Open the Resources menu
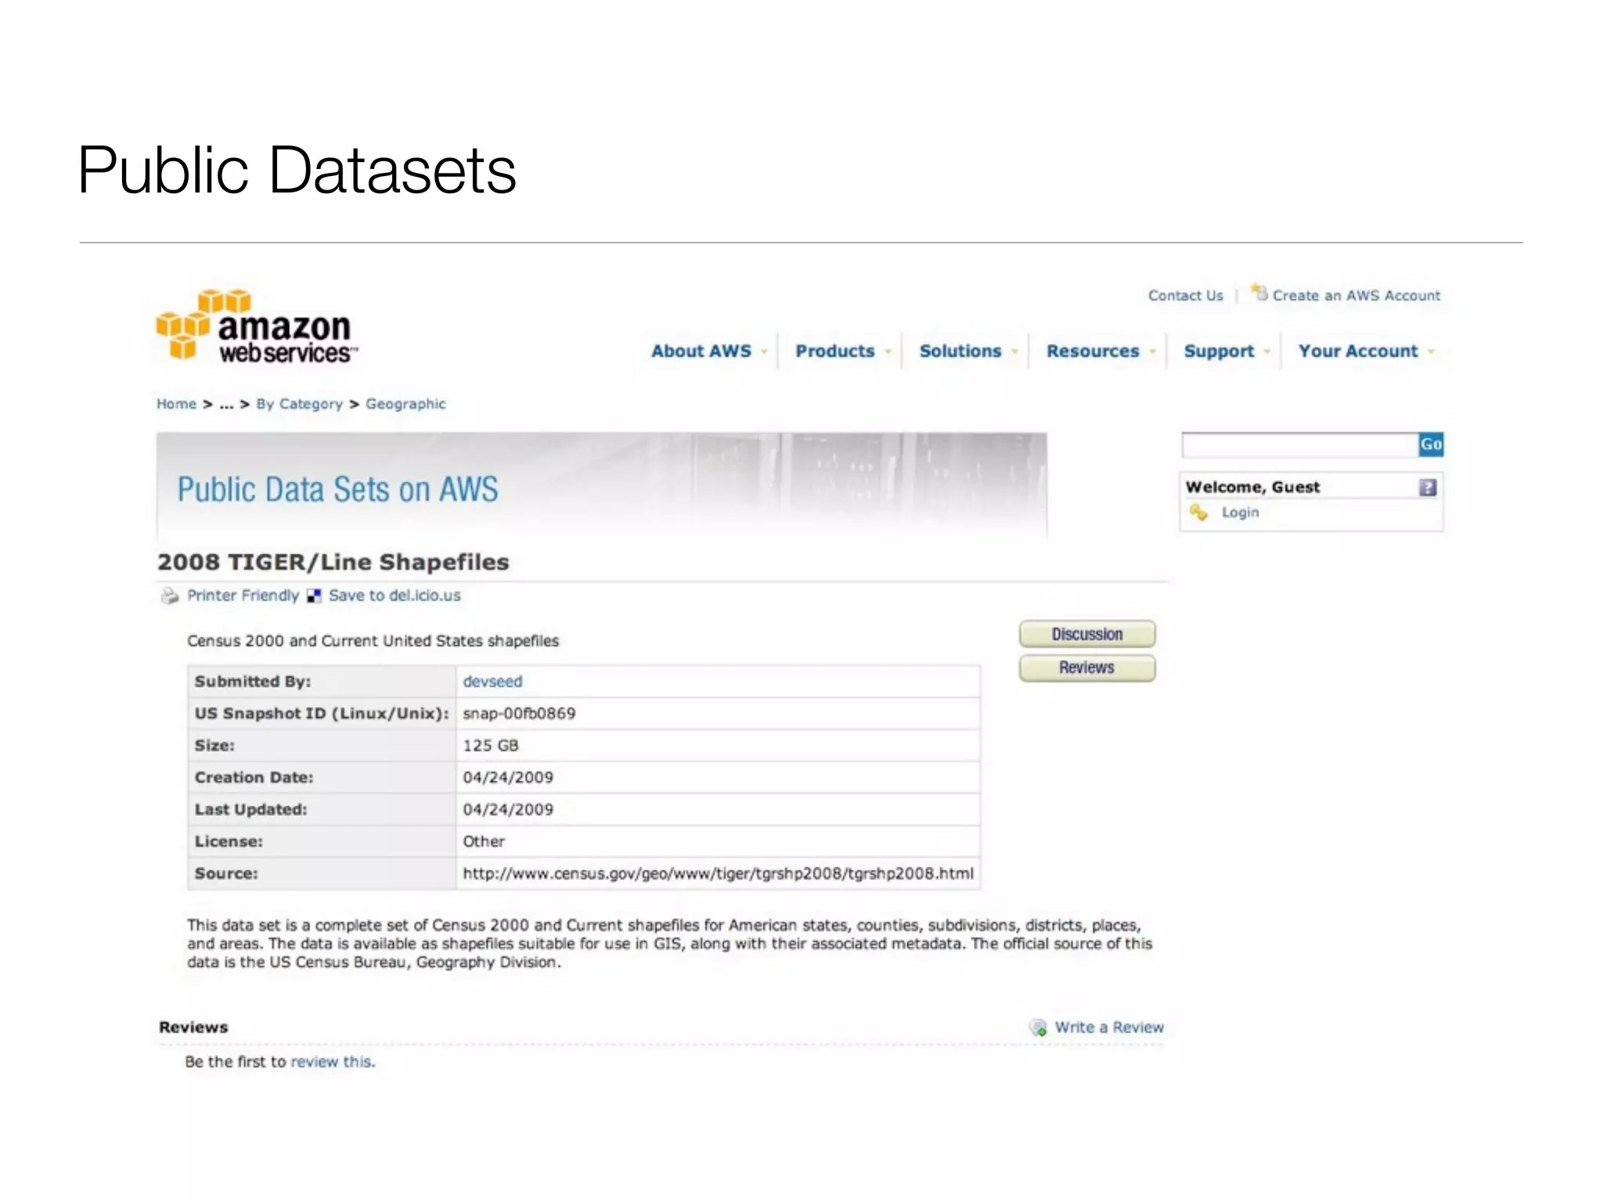Screen dimensions: 1603x1202 point(1093,351)
